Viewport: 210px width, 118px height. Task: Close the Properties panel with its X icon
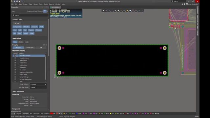pyautogui.click(x=48, y=7)
